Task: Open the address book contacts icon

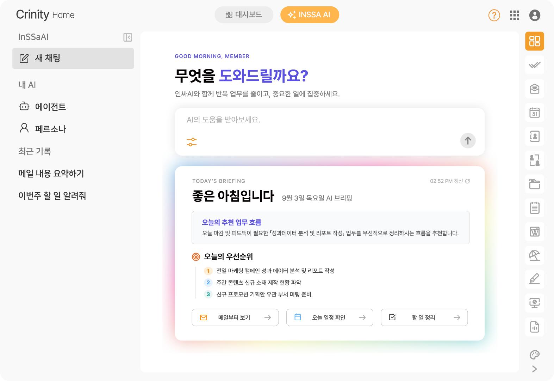Action: [535, 137]
